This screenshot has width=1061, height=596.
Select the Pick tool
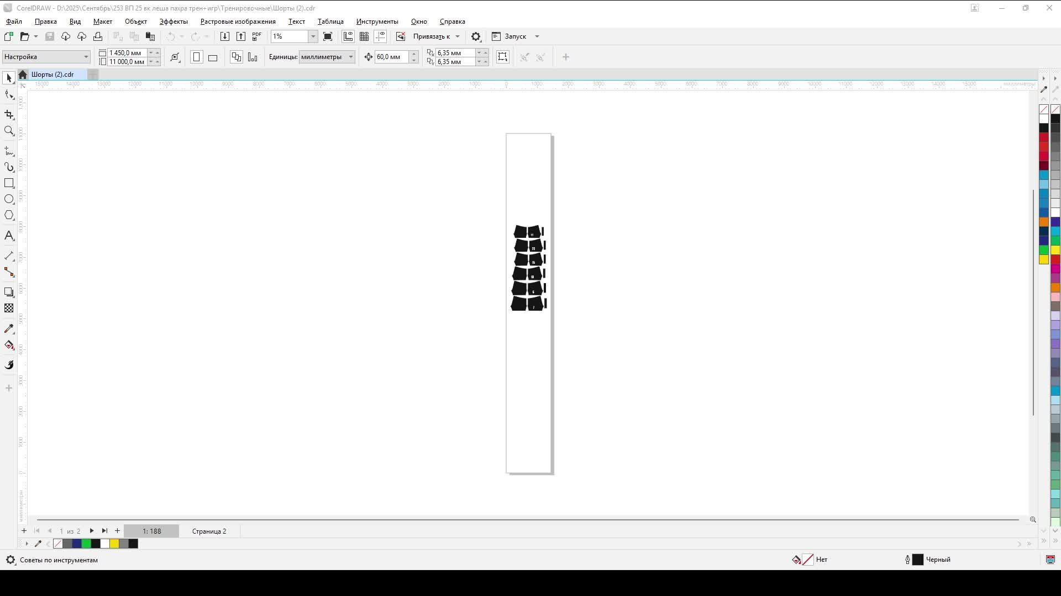click(x=9, y=77)
